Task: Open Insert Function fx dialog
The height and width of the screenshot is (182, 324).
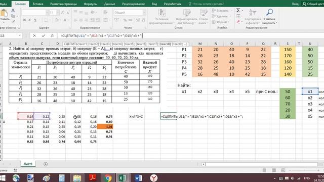Action: [x=52, y=36]
